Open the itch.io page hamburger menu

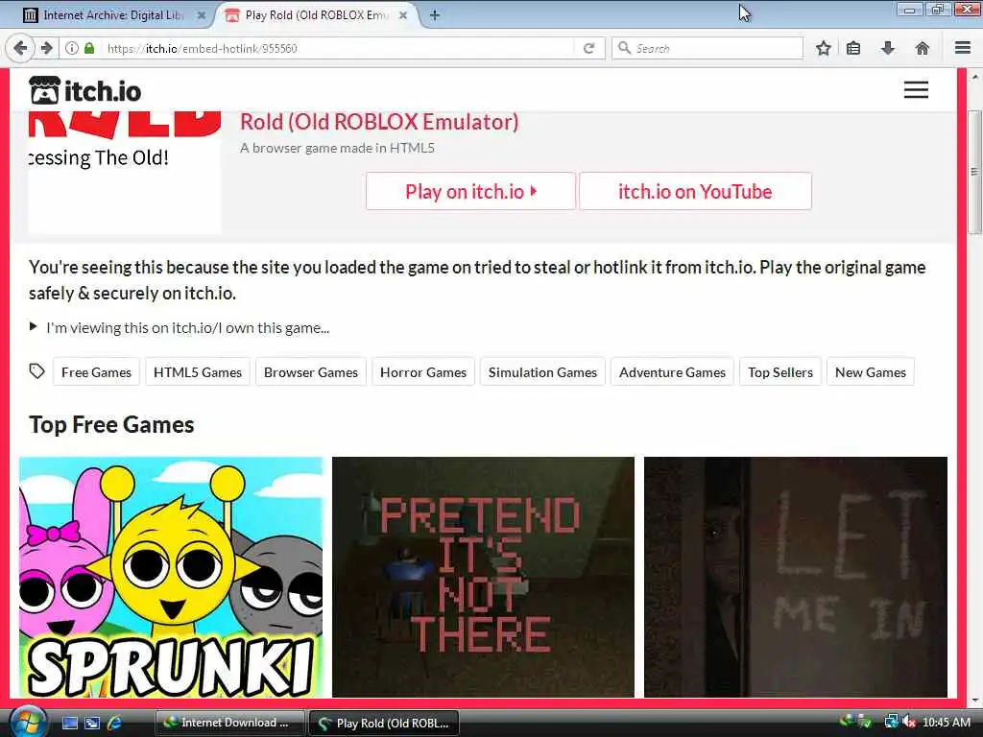pos(916,90)
